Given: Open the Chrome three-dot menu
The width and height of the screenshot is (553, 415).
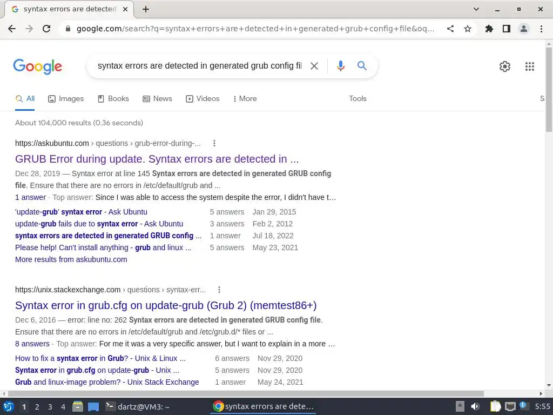Looking at the screenshot, I should point(541,29).
